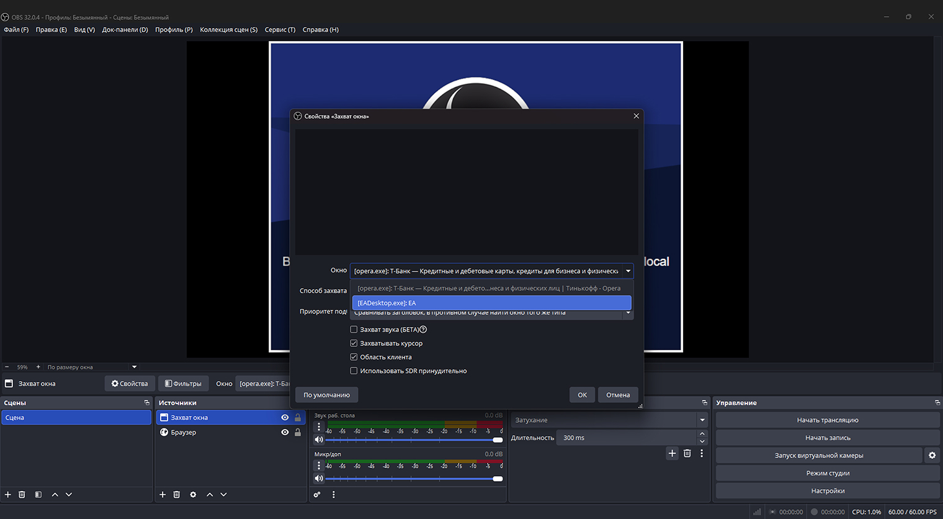Mute the desktop audio speaker icon

click(x=319, y=440)
